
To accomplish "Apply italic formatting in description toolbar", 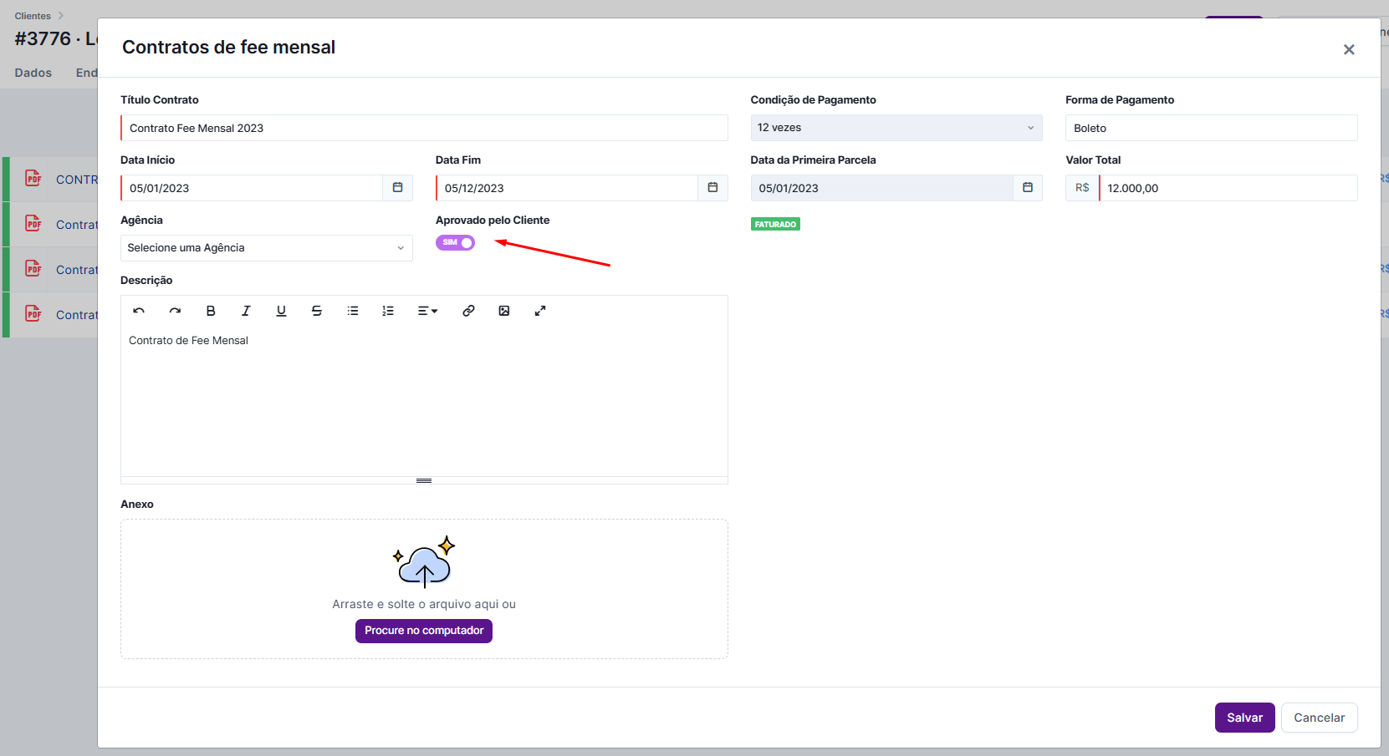I will (246, 311).
